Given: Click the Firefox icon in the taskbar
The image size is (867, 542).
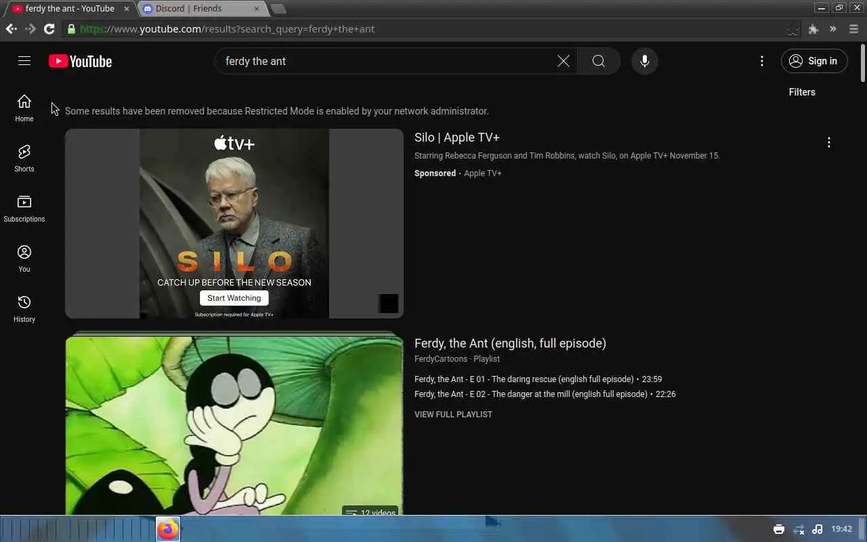Looking at the screenshot, I should pyautogui.click(x=168, y=529).
